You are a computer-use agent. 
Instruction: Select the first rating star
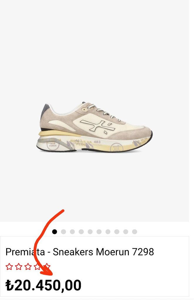pyautogui.click(x=9, y=267)
